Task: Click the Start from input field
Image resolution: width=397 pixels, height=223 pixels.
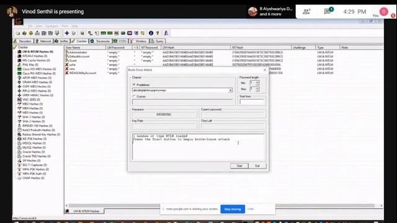Action: pos(252,102)
